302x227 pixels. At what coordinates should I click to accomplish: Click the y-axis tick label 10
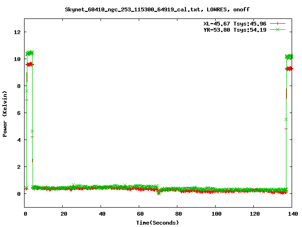tap(17, 59)
